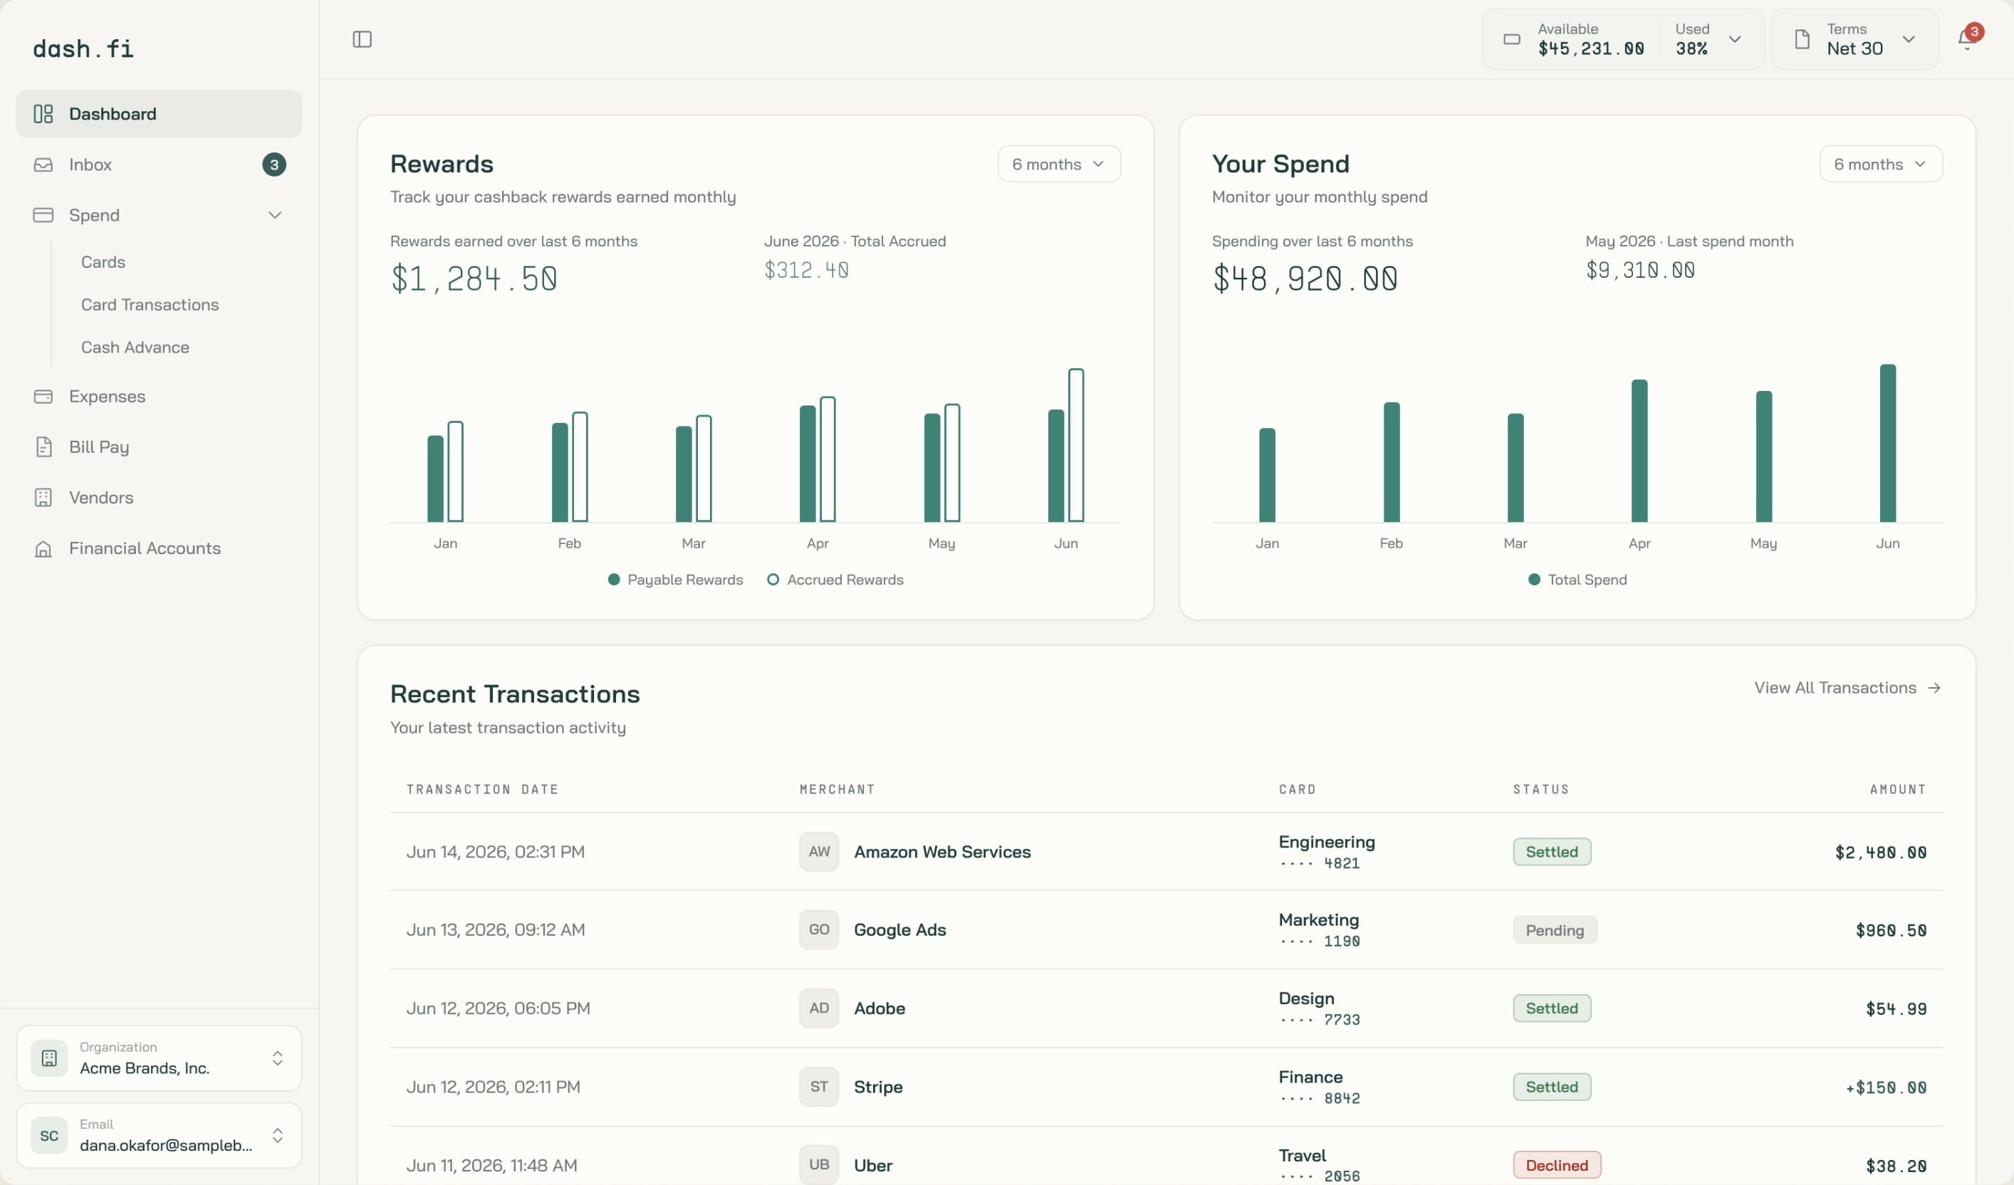This screenshot has width=2014, height=1185.
Task: Click Settled status for Adobe
Action: pos(1551,1008)
